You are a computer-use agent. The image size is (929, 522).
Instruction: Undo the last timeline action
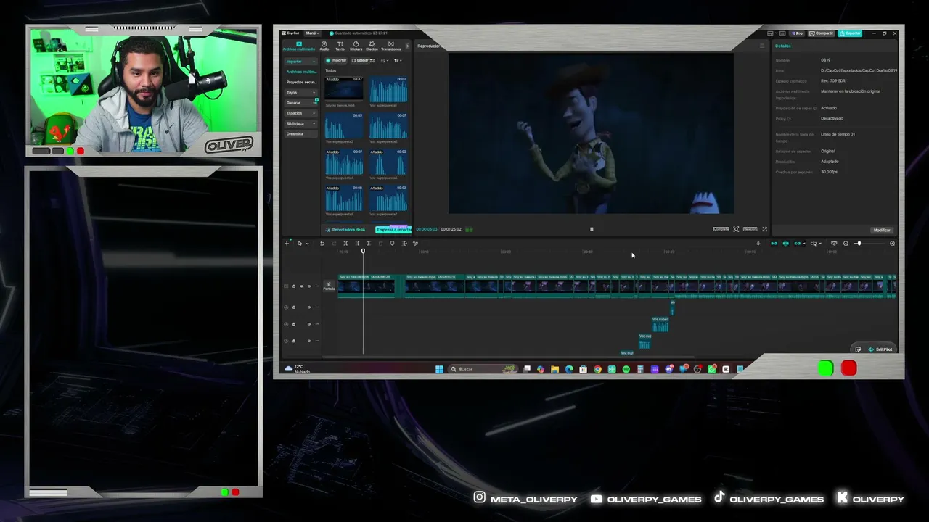point(322,244)
